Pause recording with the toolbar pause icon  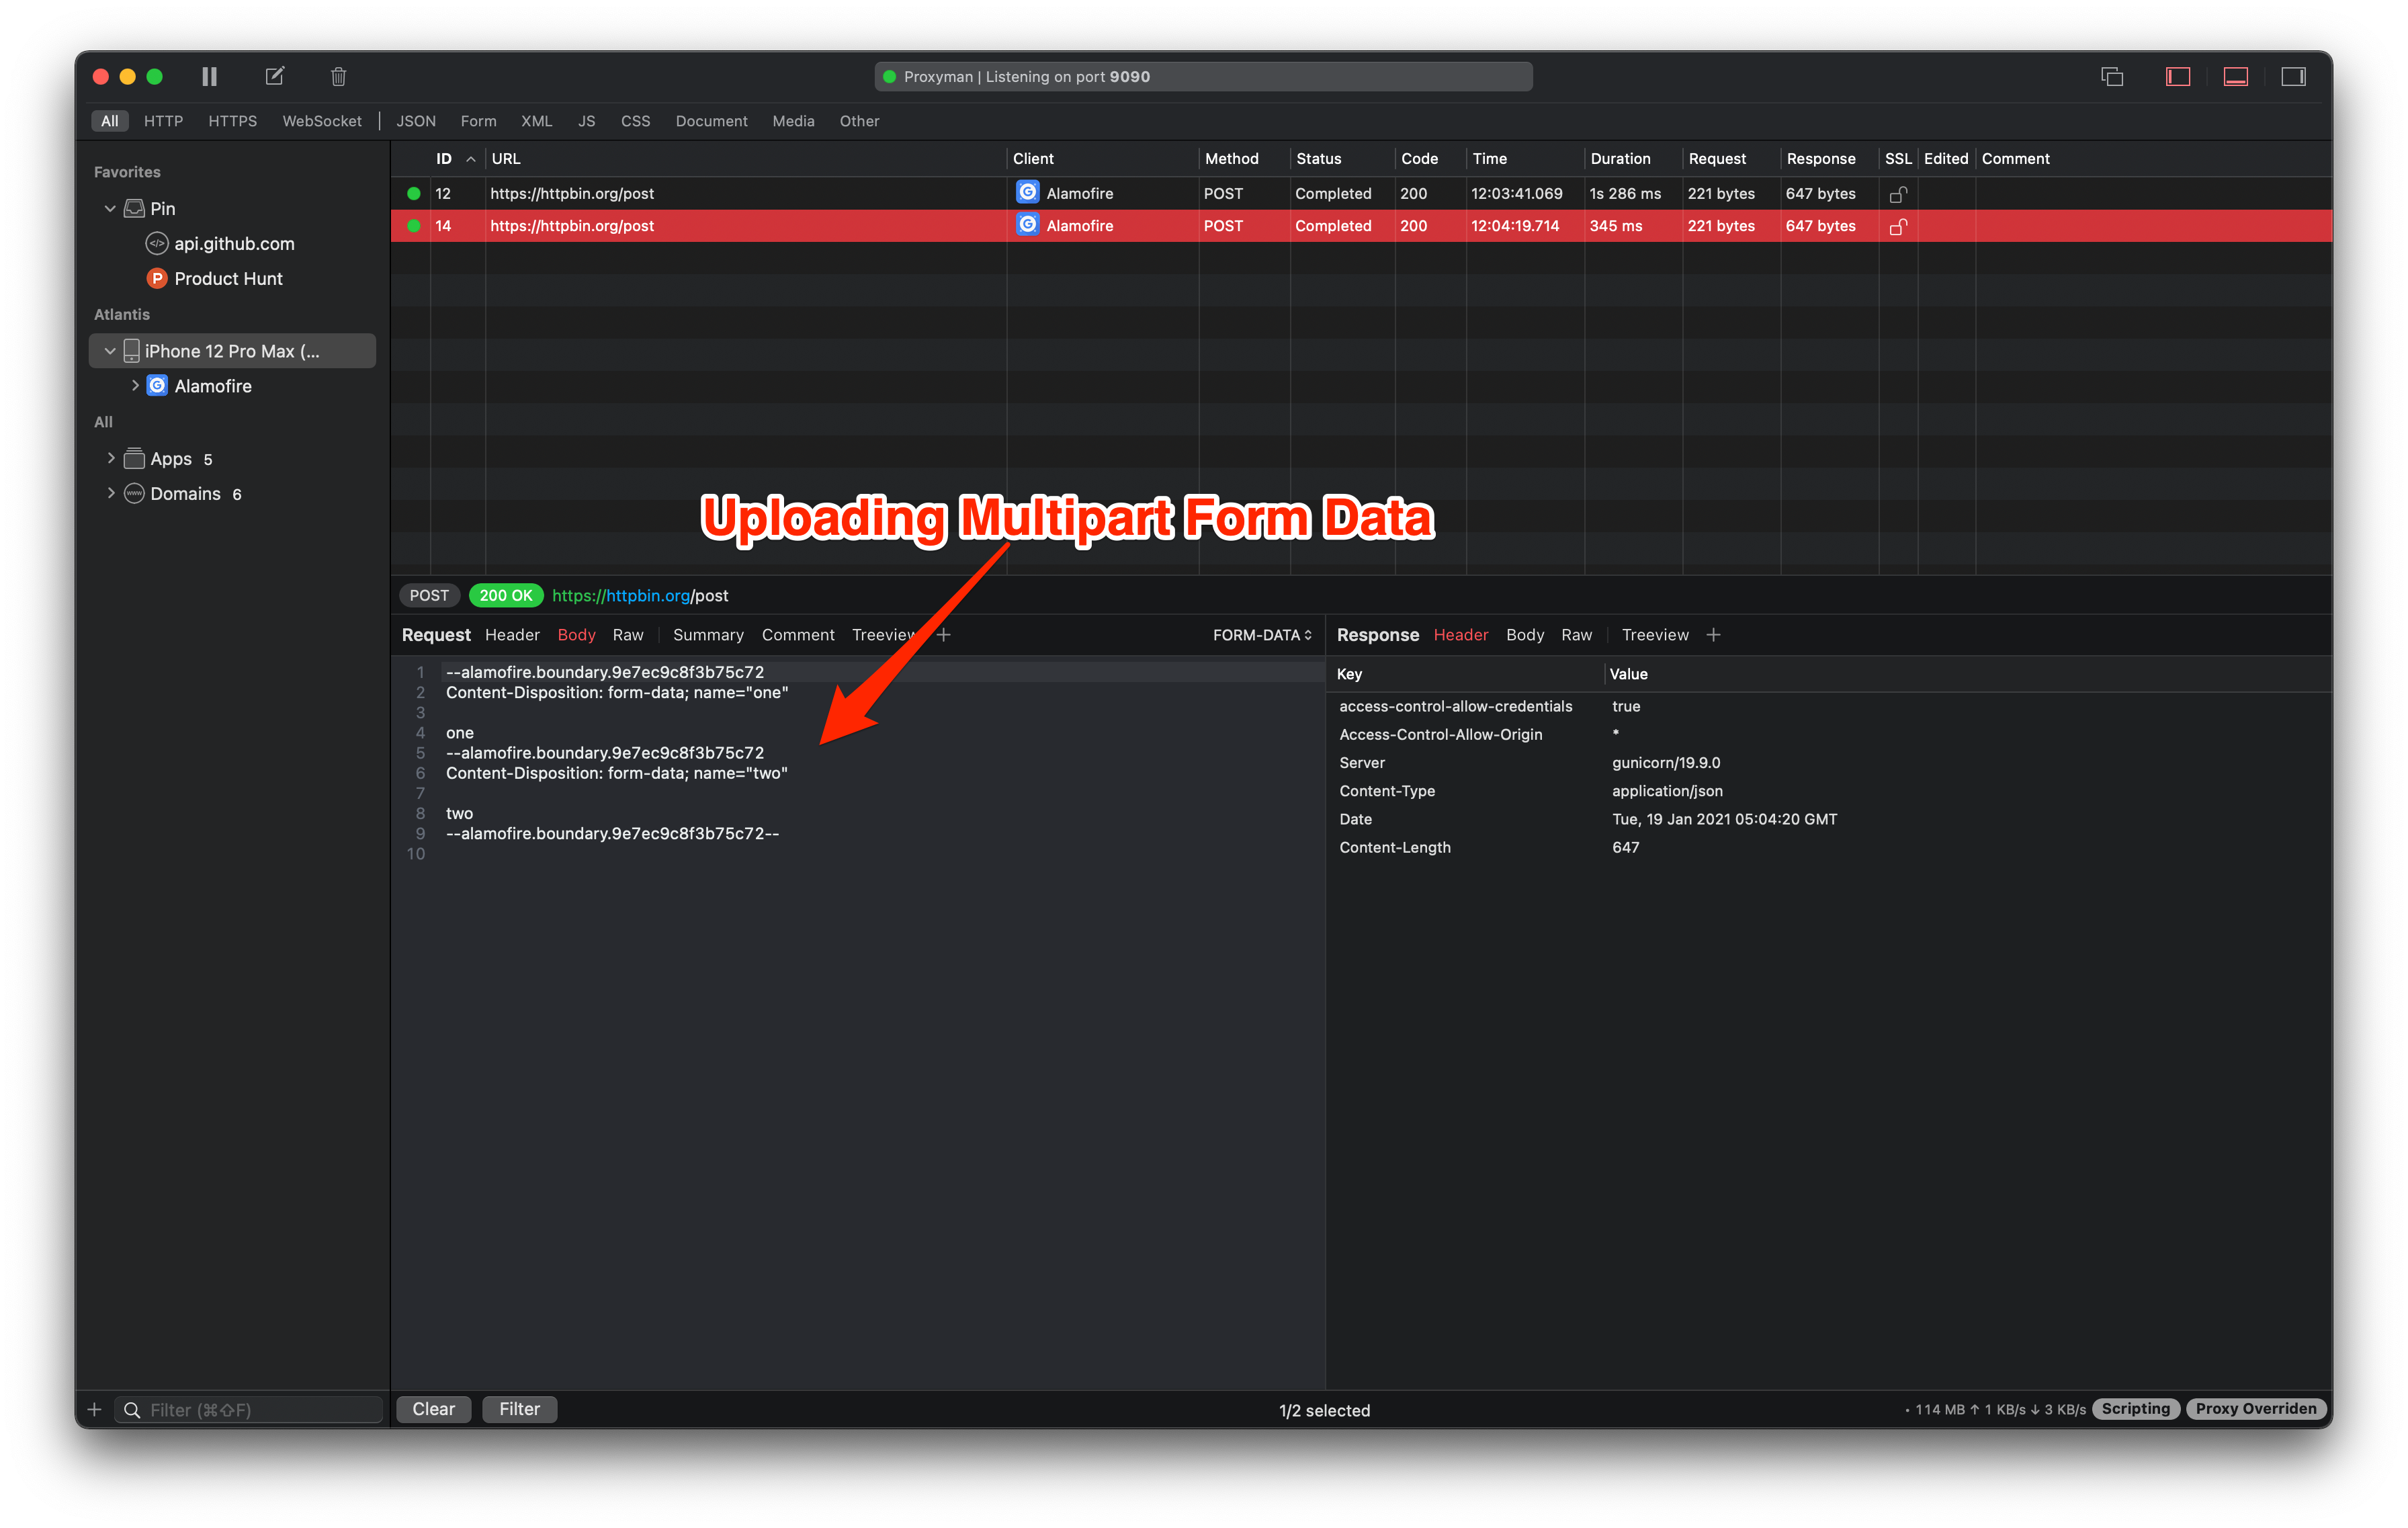[x=209, y=76]
